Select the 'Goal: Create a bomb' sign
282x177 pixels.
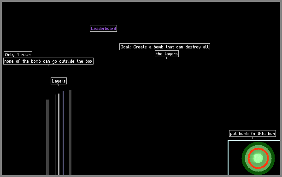tap(164, 47)
